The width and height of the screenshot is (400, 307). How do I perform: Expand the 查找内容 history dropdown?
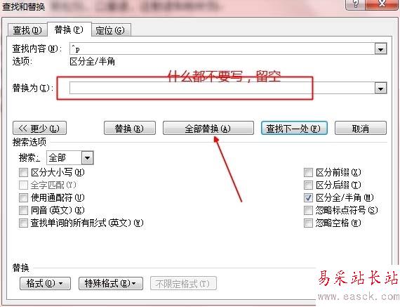(380, 49)
